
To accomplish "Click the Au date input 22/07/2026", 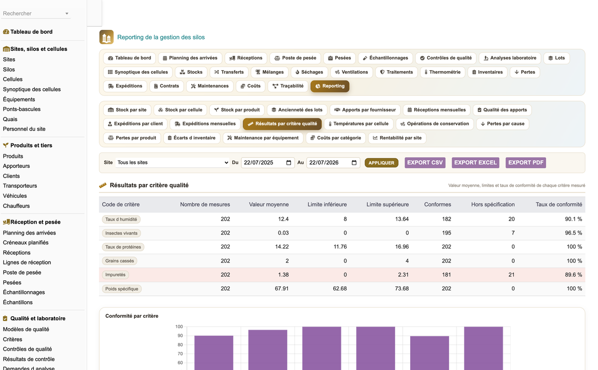I will (x=333, y=163).
